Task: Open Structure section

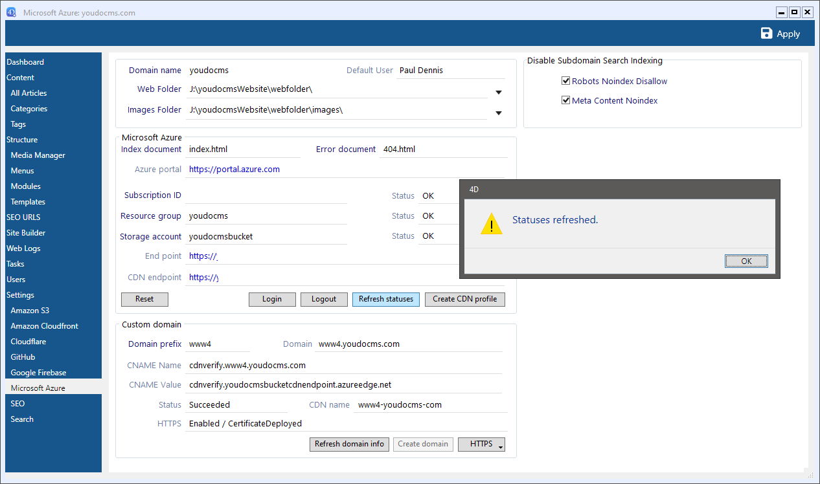Action: 22,140
